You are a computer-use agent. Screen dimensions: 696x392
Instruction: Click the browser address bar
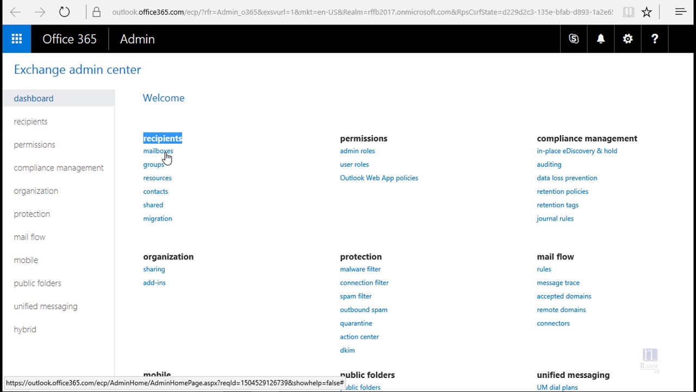(x=362, y=12)
